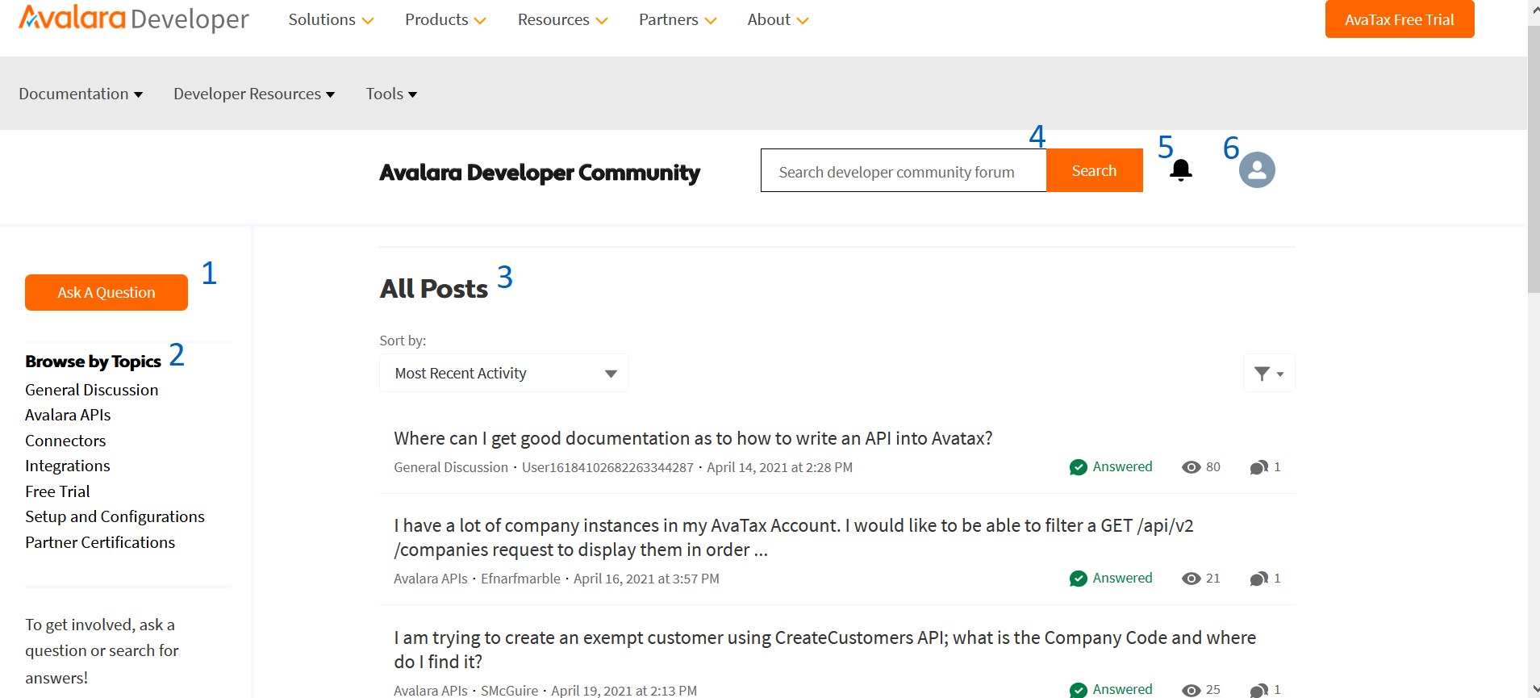
Task: Browse the Avalara APIs topic
Action: [68, 415]
